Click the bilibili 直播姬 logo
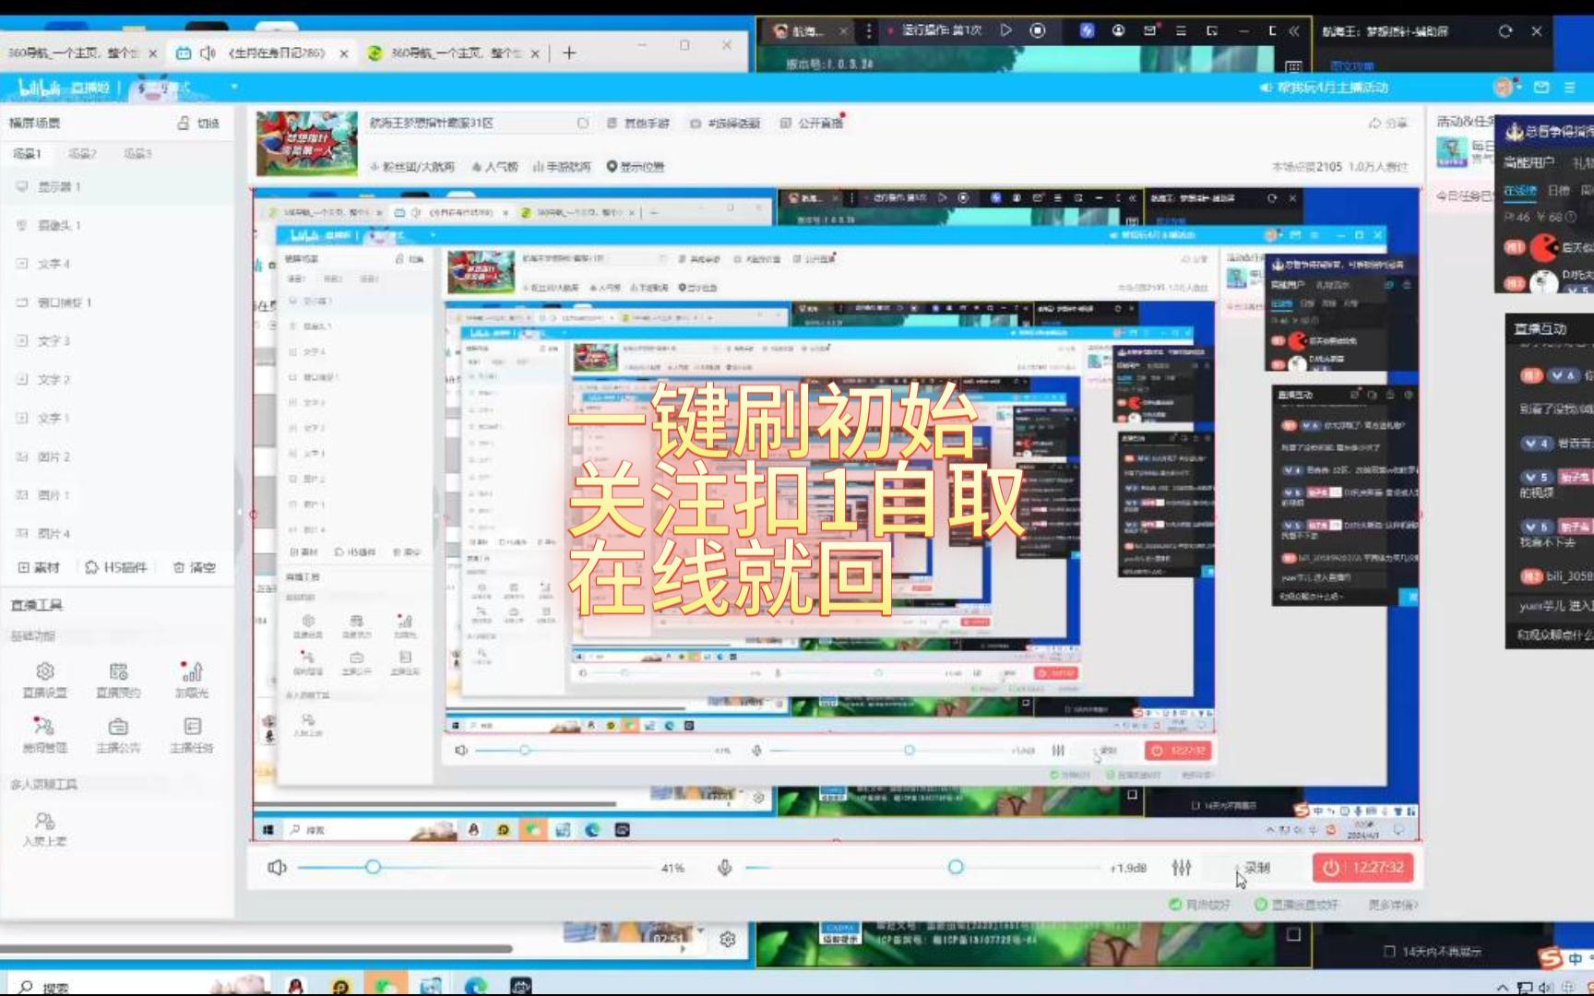The height and width of the screenshot is (996, 1594). tap(63, 88)
